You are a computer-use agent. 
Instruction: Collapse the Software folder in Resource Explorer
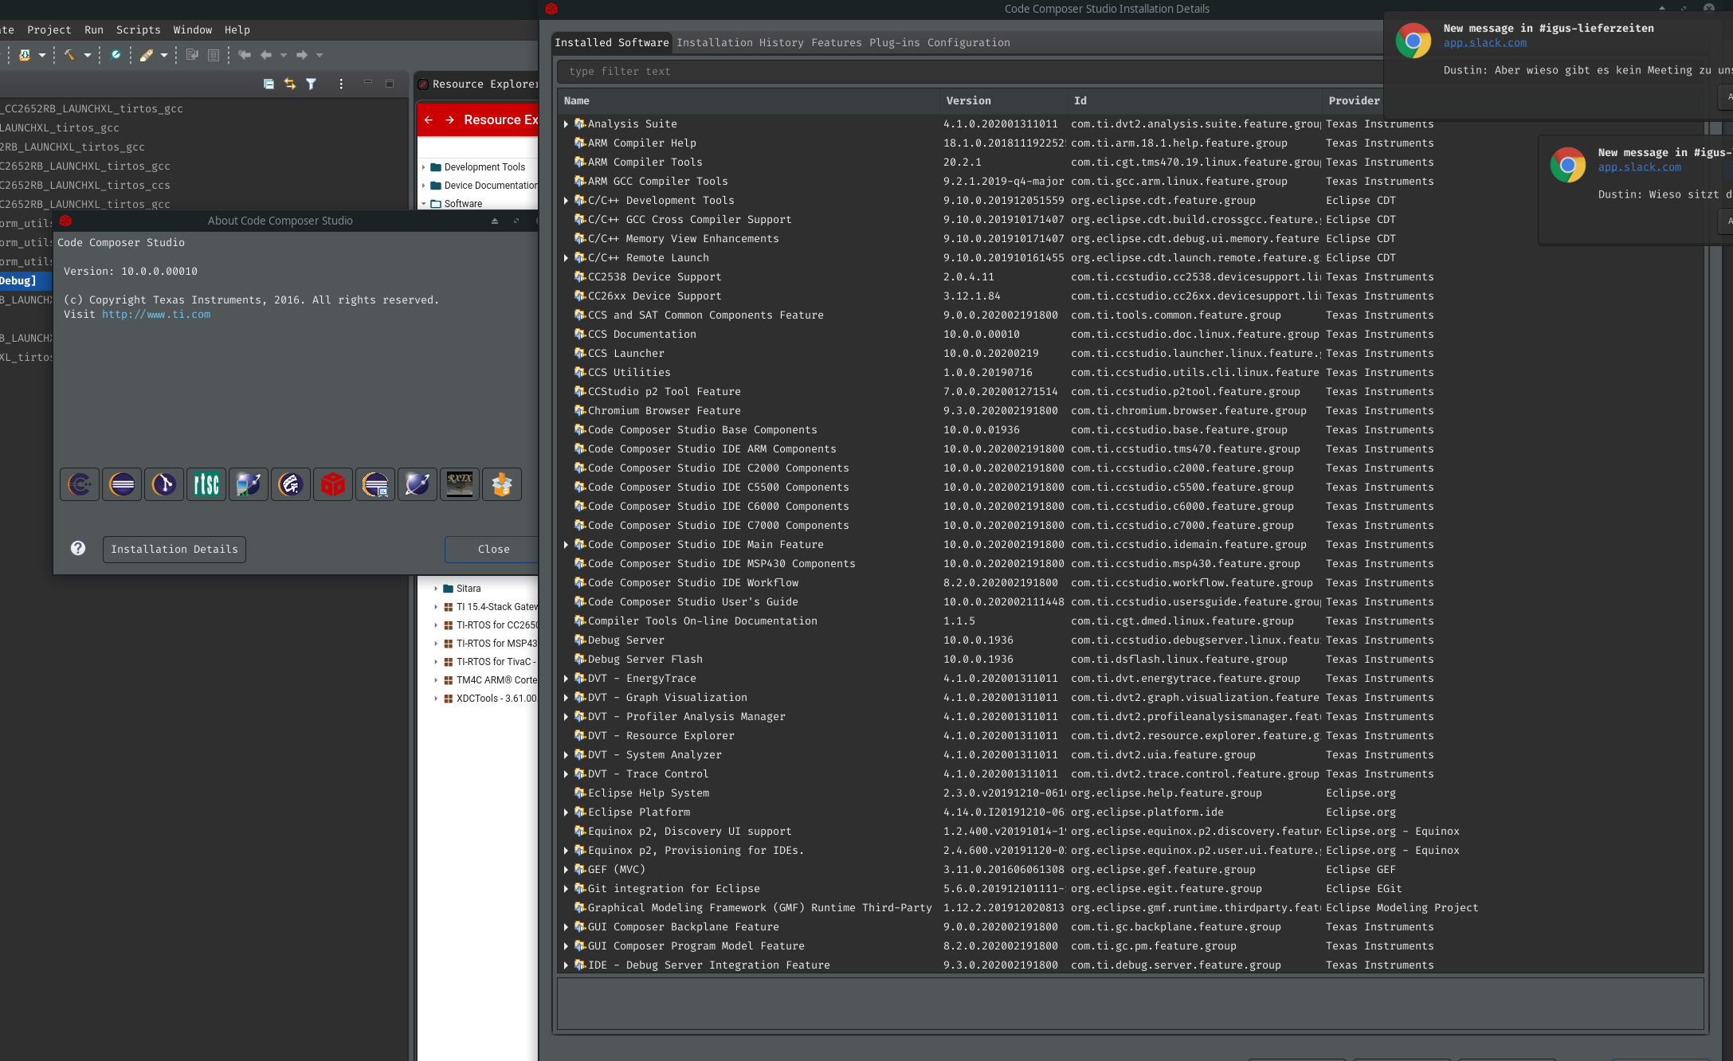pyautogui.click(x=423, y=204)
